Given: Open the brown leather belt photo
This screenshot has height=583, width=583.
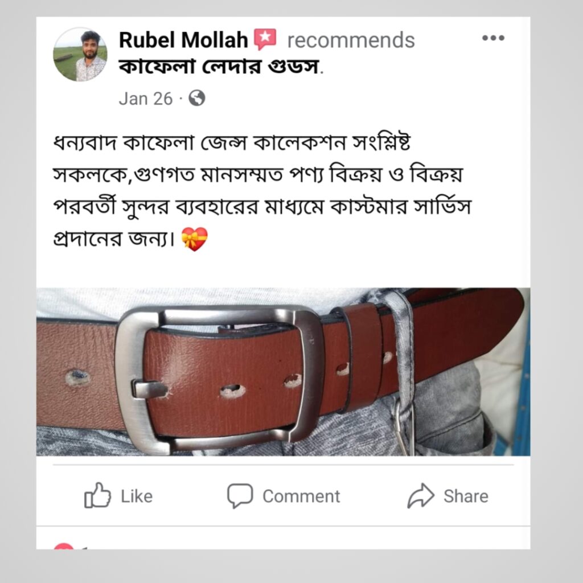Looking at the screenshot, I should pyautogui.click(x=284, y=372).
